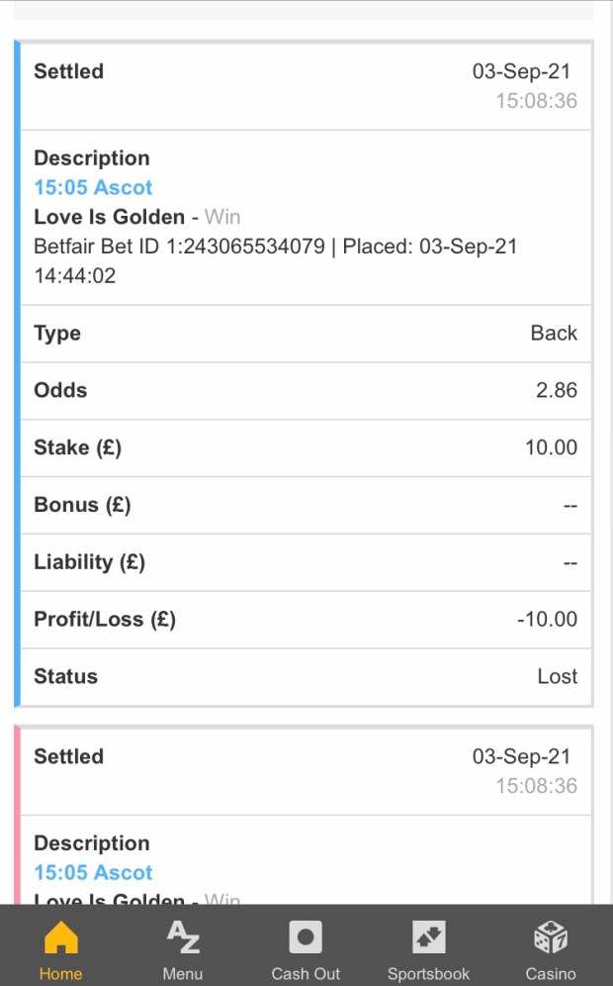
Task: Click the Betfair Bet ID text
Action: [179, 246]
